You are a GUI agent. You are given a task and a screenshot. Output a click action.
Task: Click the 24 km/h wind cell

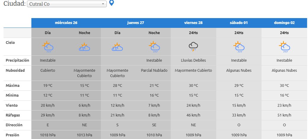coord(193,106)
